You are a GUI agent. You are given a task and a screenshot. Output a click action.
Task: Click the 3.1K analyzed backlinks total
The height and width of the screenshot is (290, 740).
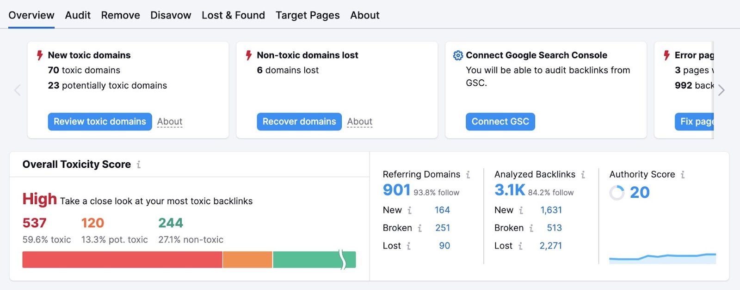[510, 190]
